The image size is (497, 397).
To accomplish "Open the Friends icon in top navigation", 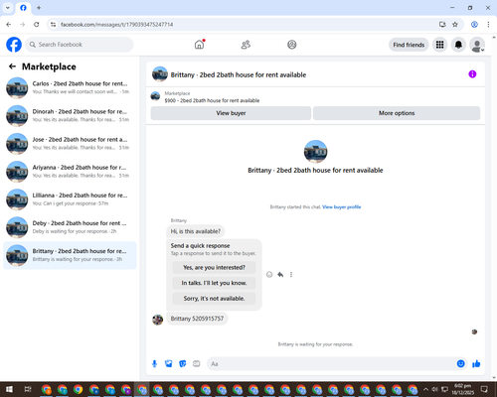I will tap(246, 45).
